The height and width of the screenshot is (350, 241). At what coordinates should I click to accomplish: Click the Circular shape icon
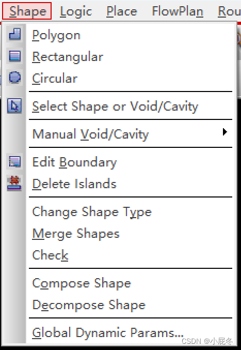(x=14, y=78)
